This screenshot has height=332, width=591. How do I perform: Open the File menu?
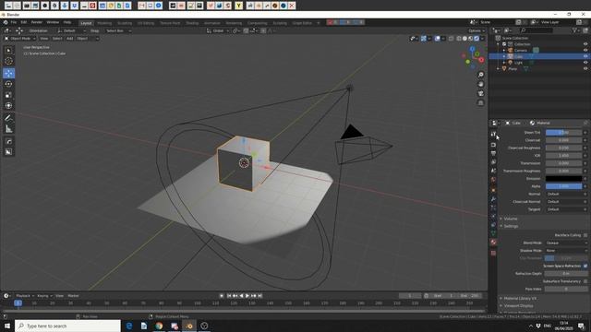[x=14, y=22]
